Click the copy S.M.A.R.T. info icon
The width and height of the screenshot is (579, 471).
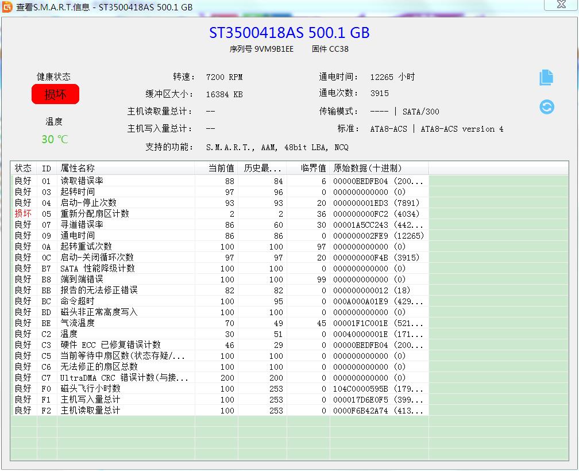point(546,78)
